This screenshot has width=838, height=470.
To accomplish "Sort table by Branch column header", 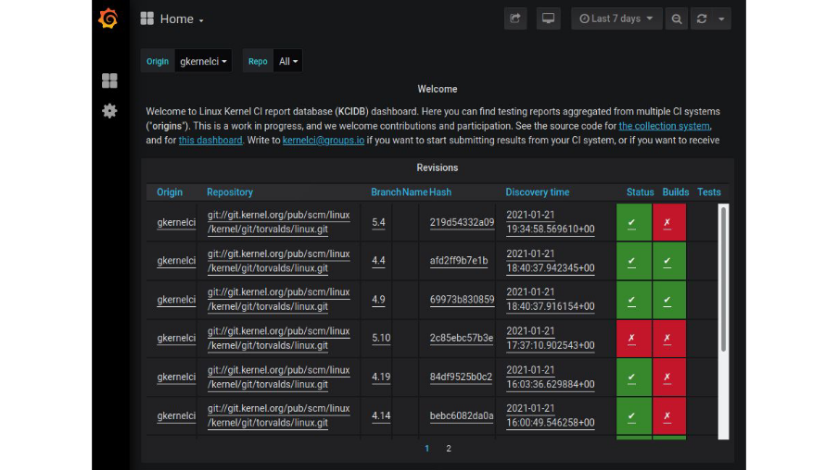I will click(x=386, y=192).
